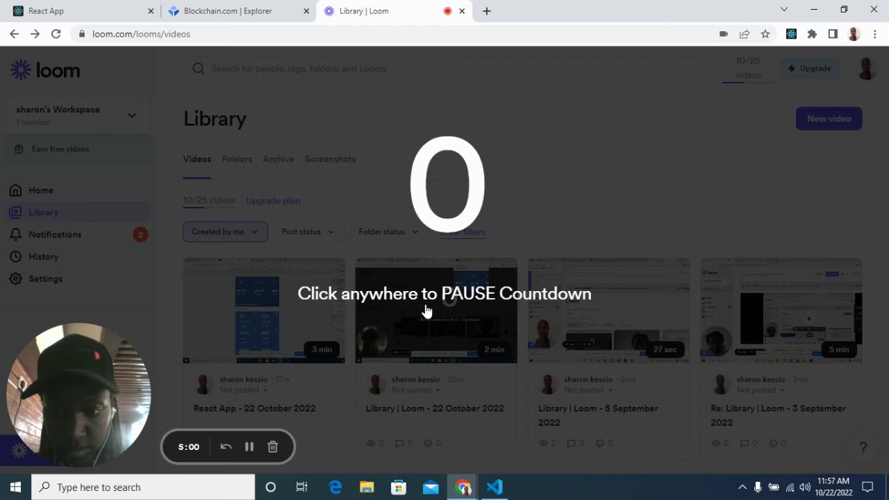Click the camera icon in address bar
This screenshot has height=500, width=889.
click(724, 34)
